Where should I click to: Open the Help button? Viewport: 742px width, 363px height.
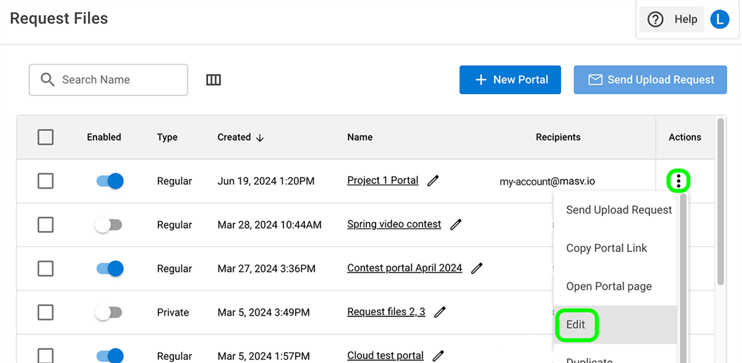[672, 19]
